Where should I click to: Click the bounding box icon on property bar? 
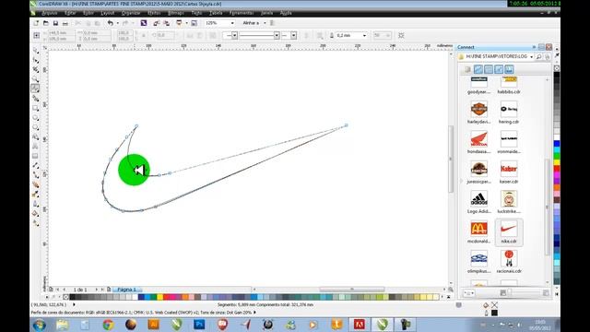(x=401, y=35)
